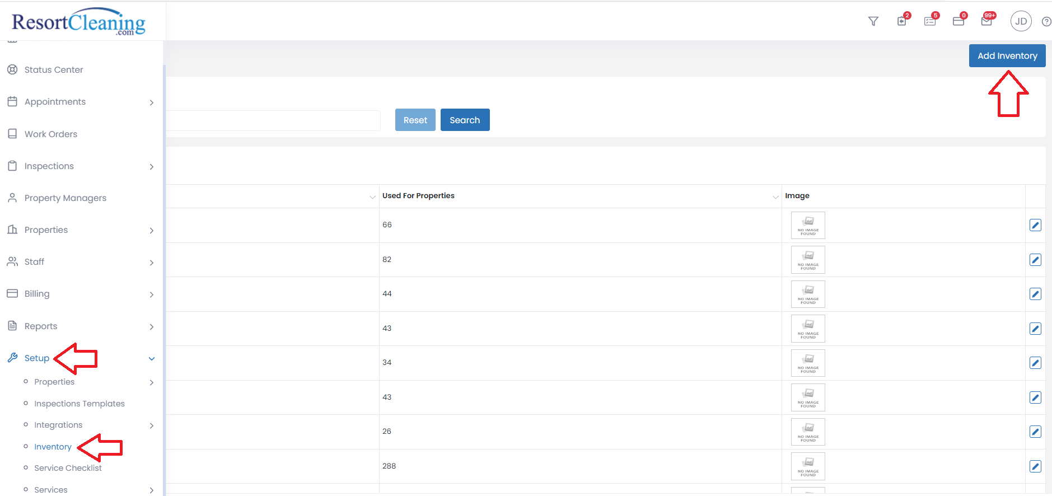
Task: Expand the Appointments menu chevron
Action: 152,102
